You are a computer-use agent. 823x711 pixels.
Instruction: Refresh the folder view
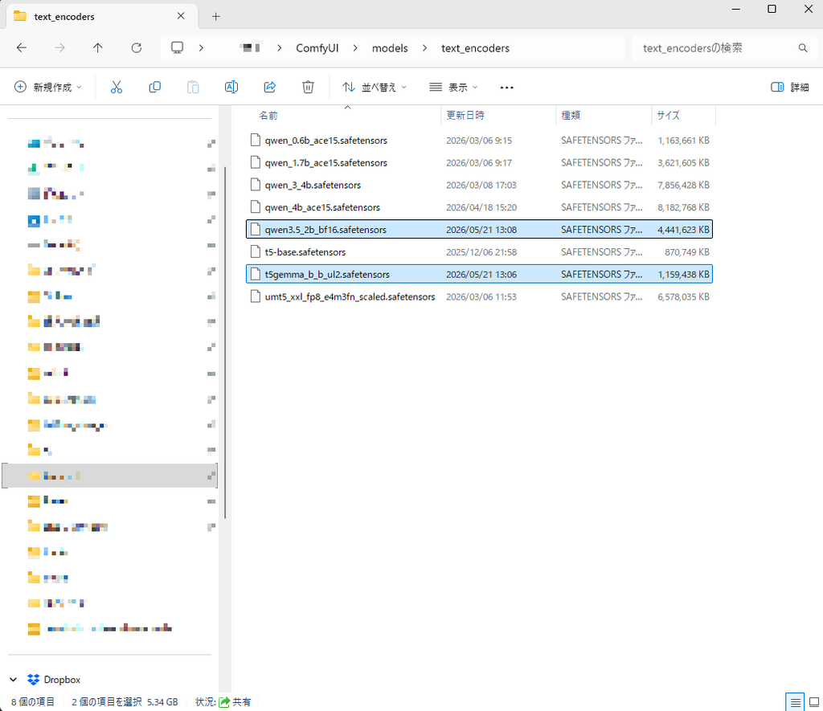(x=137, y=47)
